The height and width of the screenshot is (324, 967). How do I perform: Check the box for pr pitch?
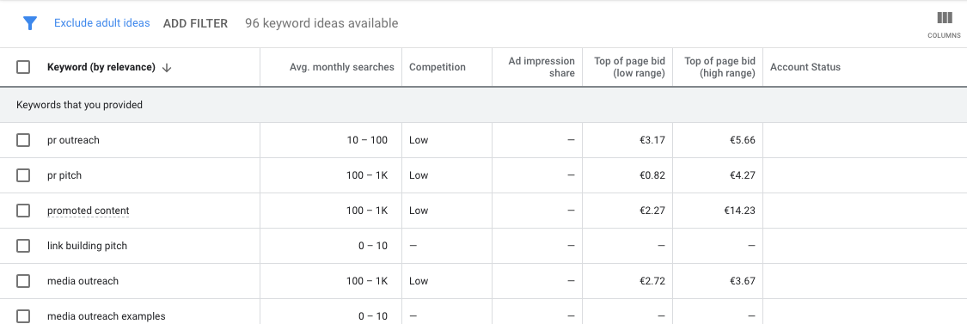click(23, 175)
